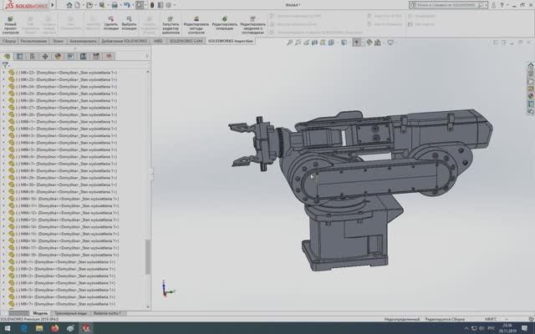
Task: Click Редактировать методы контроля
Action: pyautogui.click(x=196, y=22)
